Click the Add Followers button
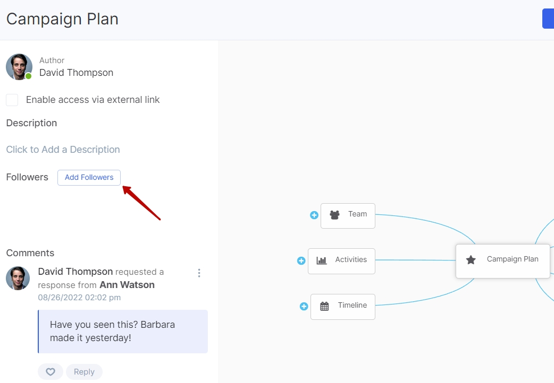This screenshot has height=383, width=554. pos(89,177)
